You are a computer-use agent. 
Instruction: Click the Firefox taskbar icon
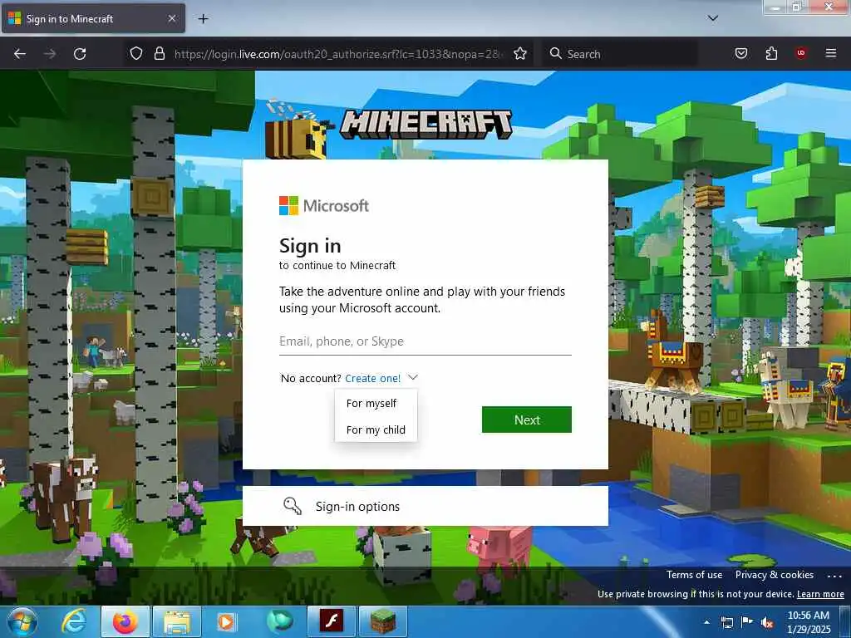click(125, 621)
